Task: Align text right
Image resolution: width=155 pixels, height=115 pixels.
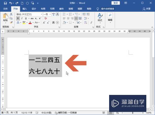Action: coord(72,19)
